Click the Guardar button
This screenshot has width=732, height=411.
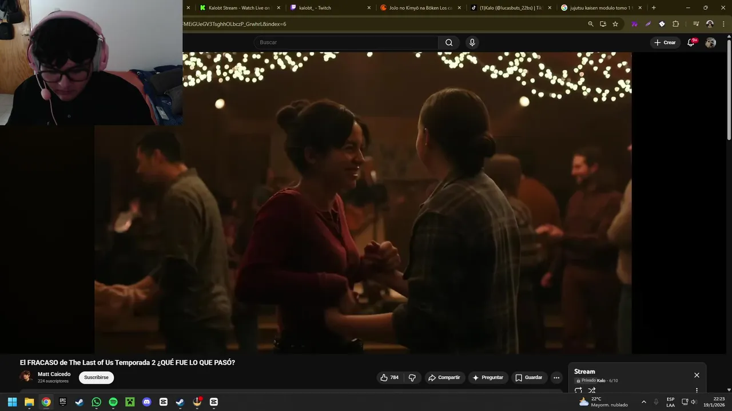pyautogui.click(x=528, y=377)
